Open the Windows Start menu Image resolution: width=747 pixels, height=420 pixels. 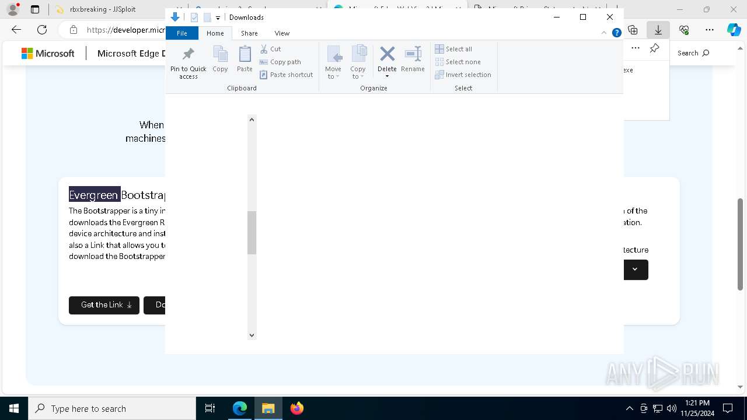point(14,408)
